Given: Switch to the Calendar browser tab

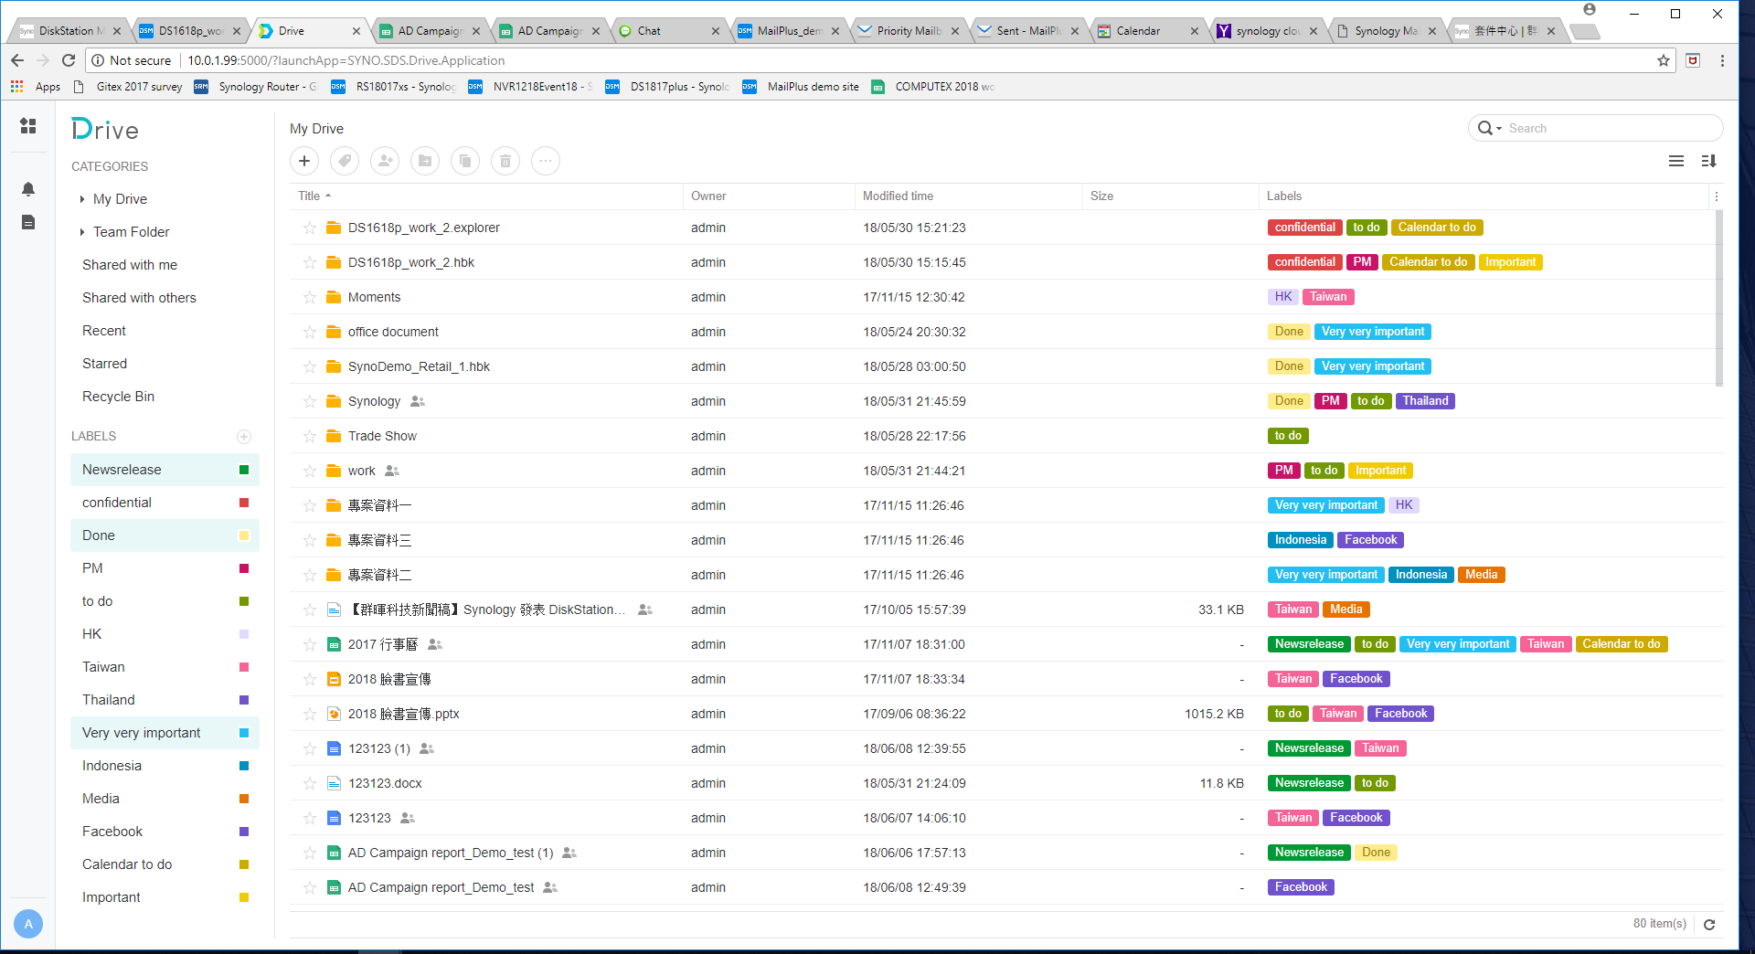Looking at the screenshot, I should [1138, 31].
